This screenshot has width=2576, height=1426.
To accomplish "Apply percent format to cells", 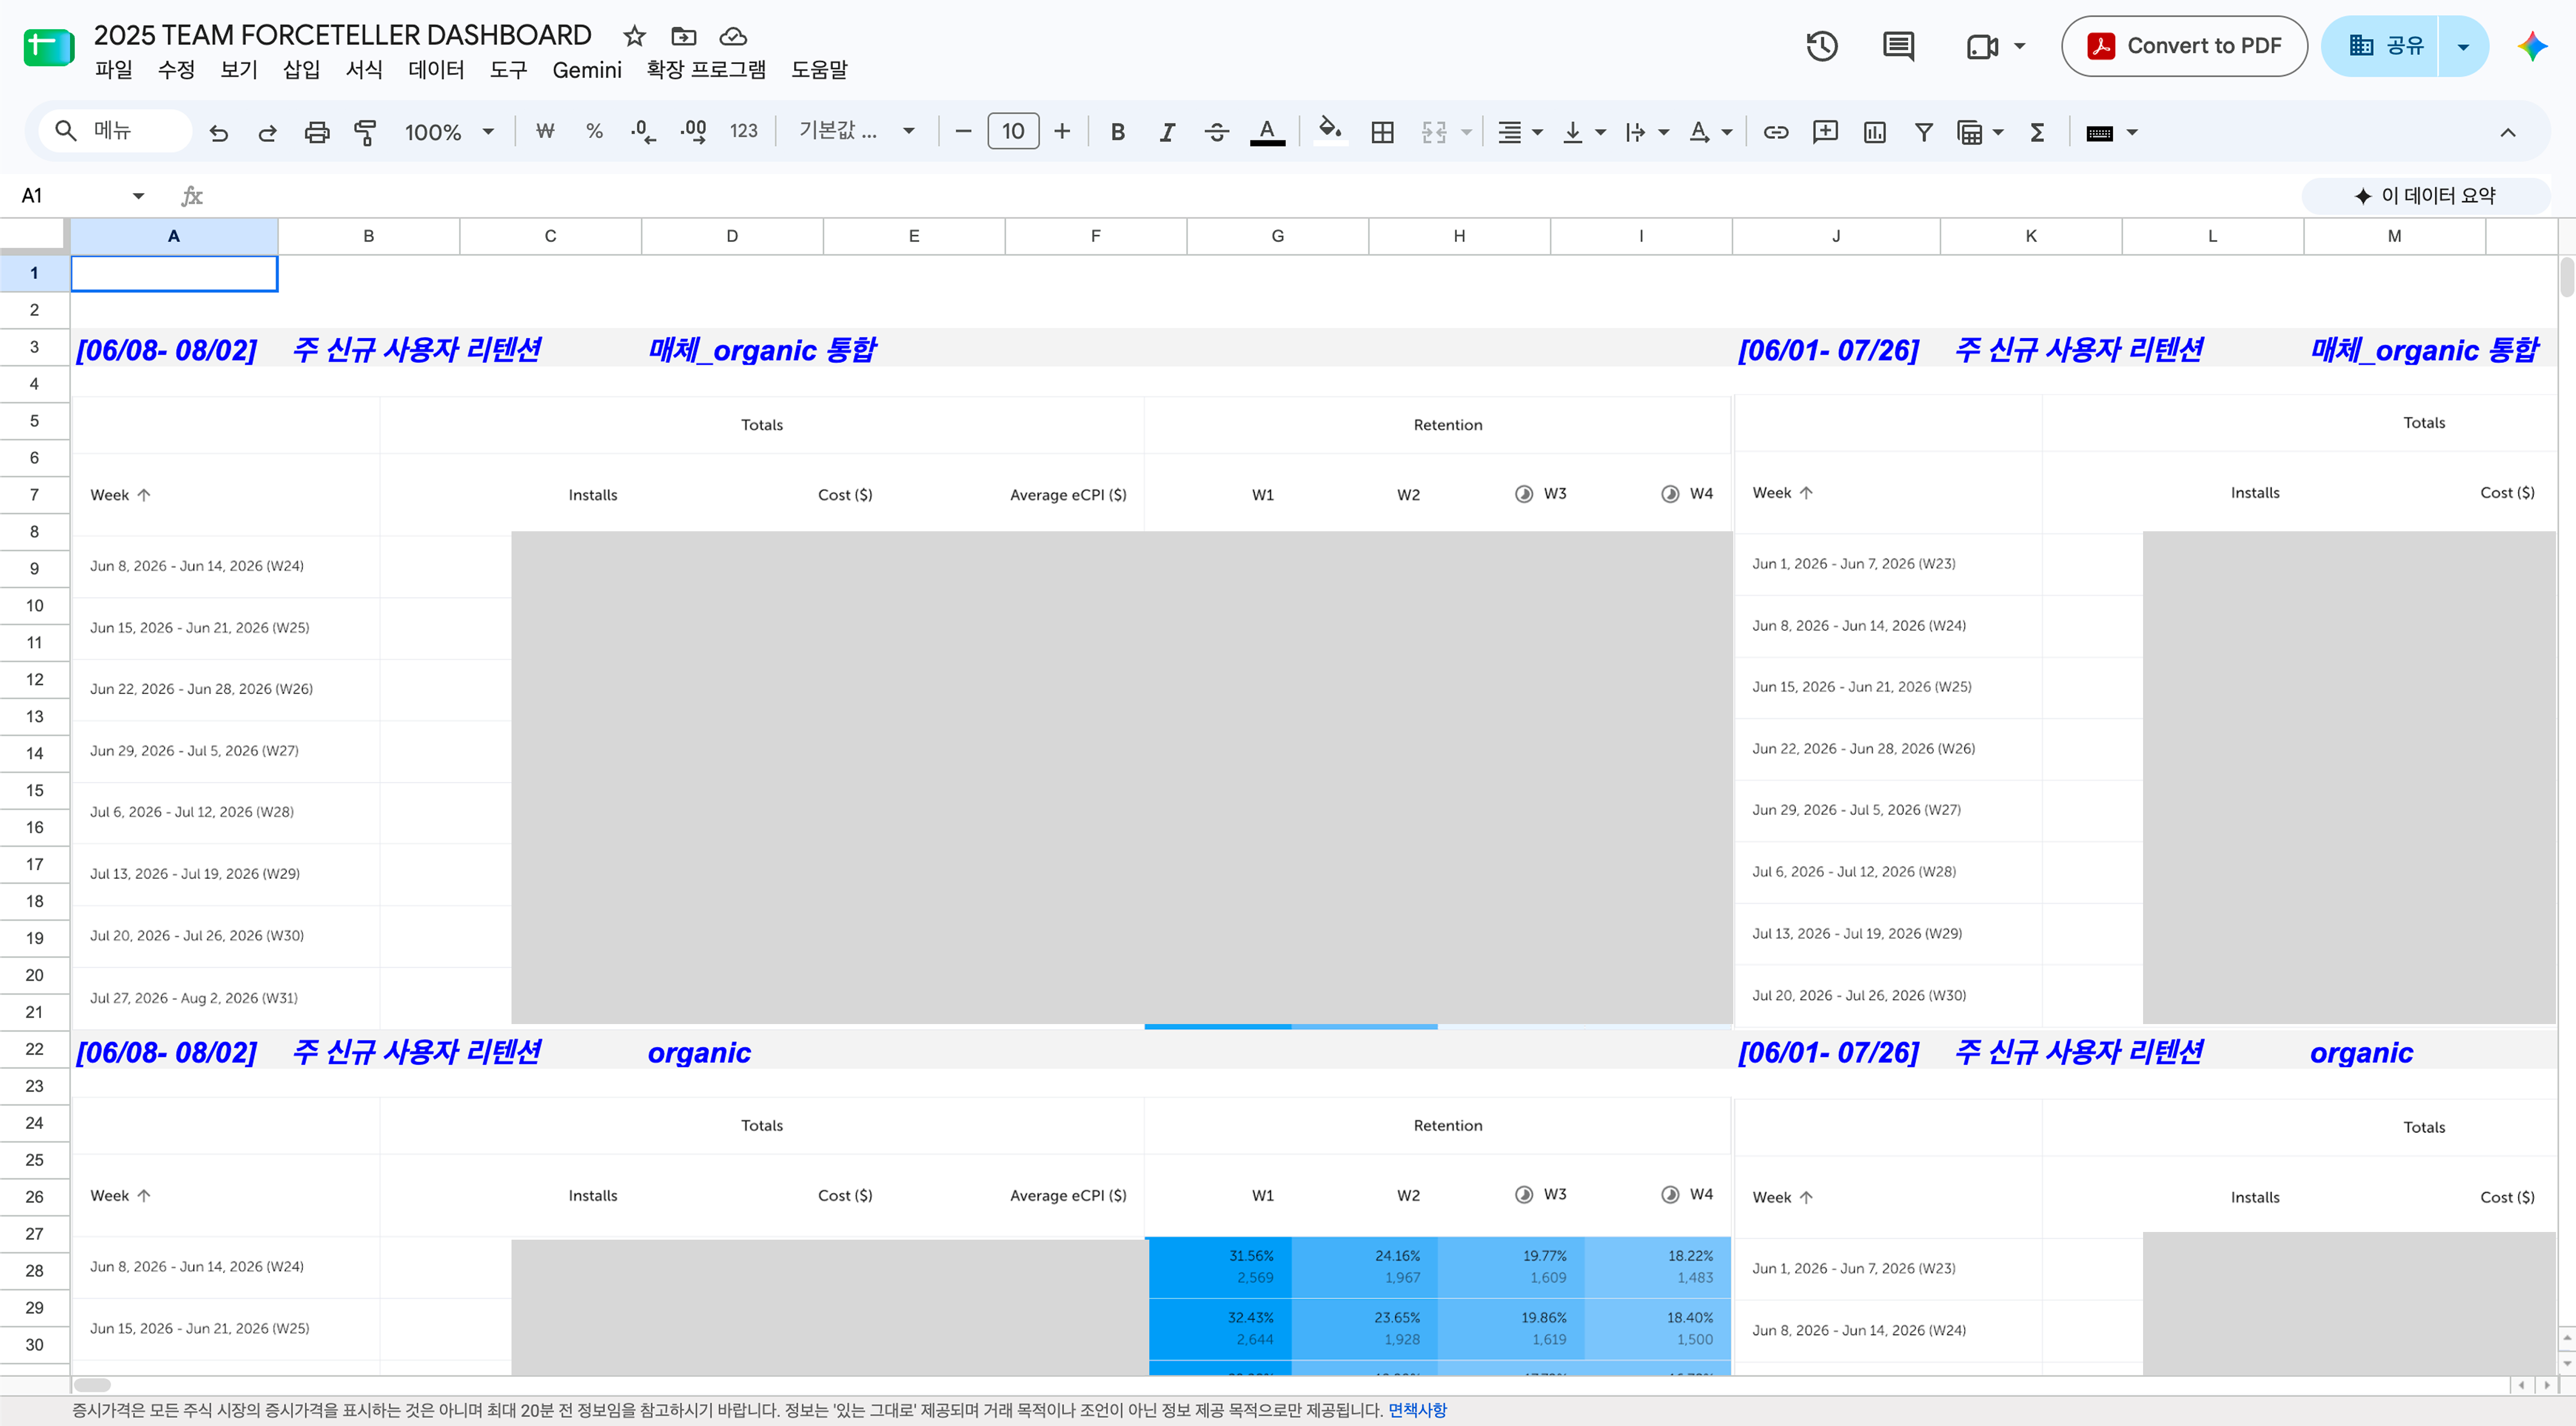I will pyautogui.click(x=594, y=131).
